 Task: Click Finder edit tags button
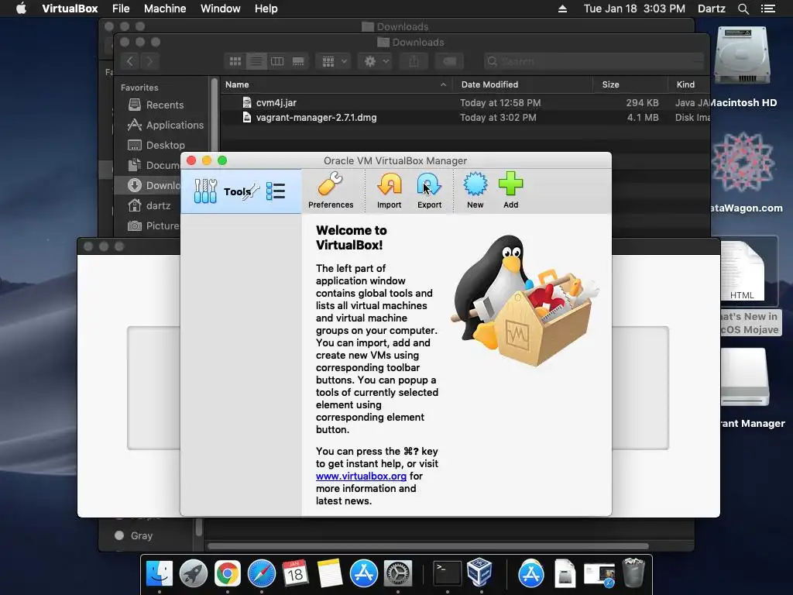(450, 61)
